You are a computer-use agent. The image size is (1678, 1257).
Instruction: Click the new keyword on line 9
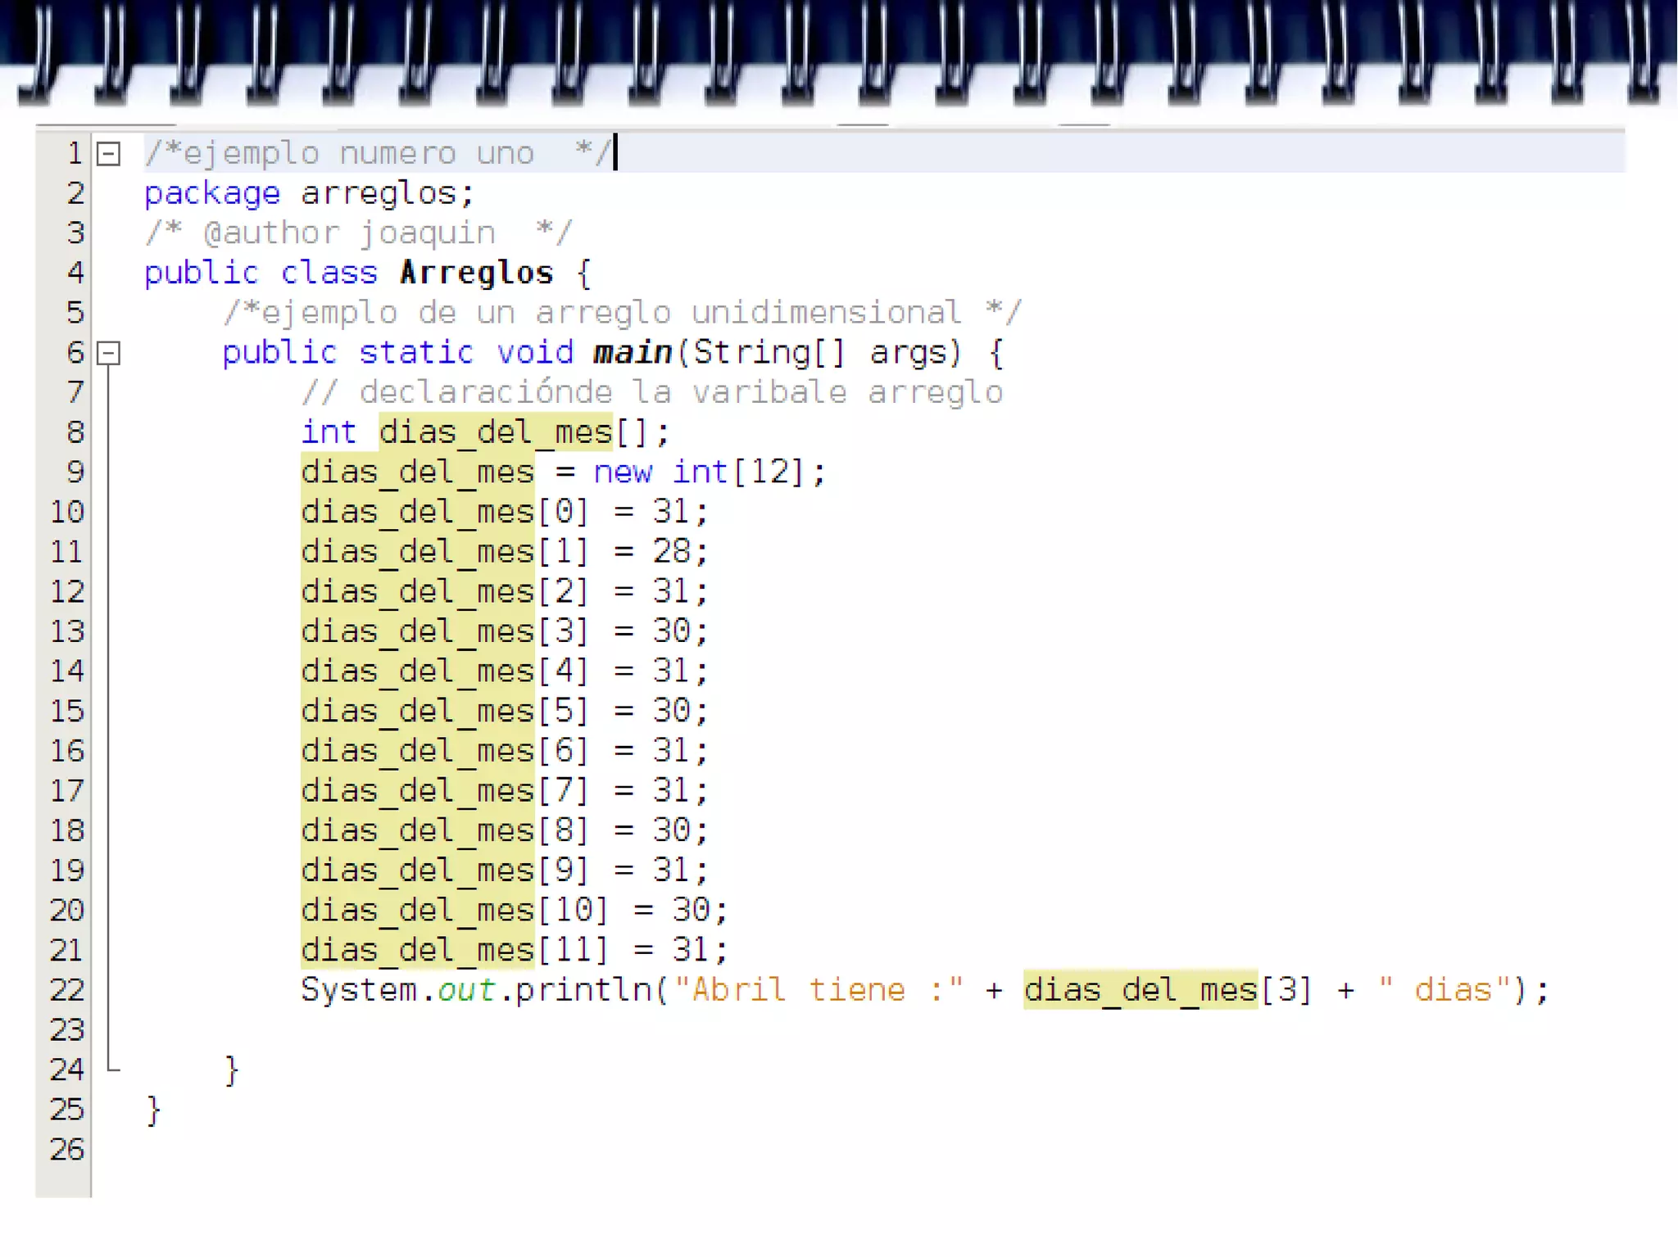pyautogui.click(x=622, y=472)
